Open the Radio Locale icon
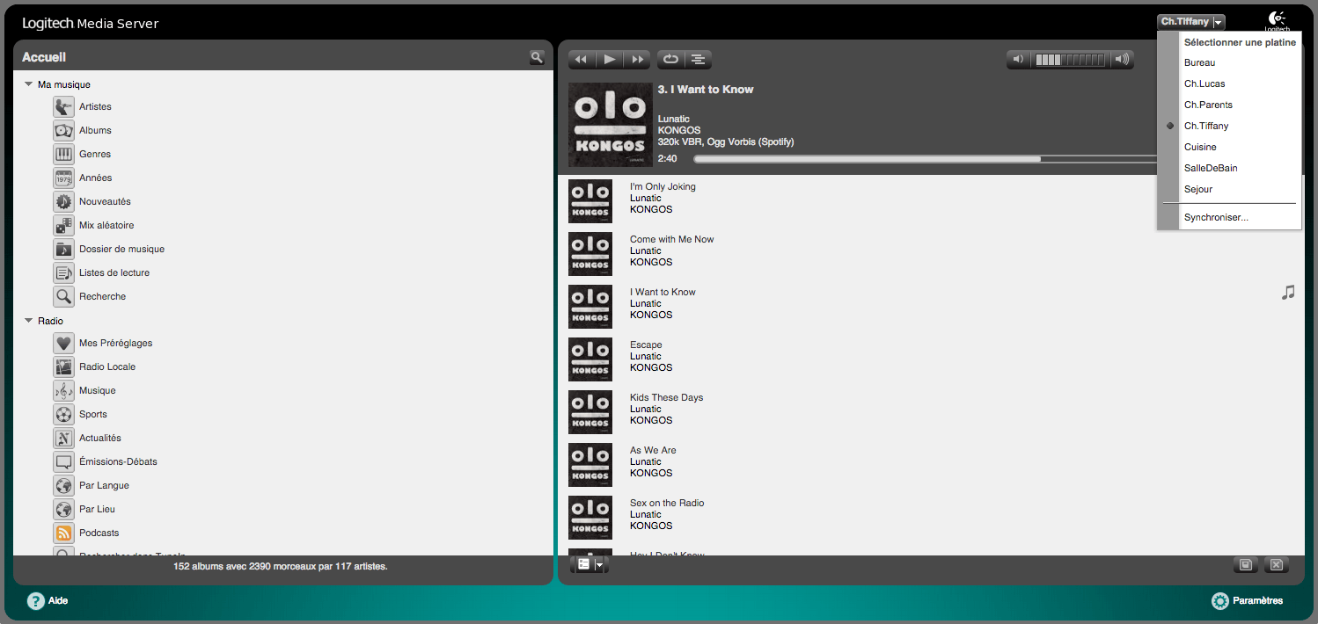This screenshot has width=1318, height=624. (63, 366)
